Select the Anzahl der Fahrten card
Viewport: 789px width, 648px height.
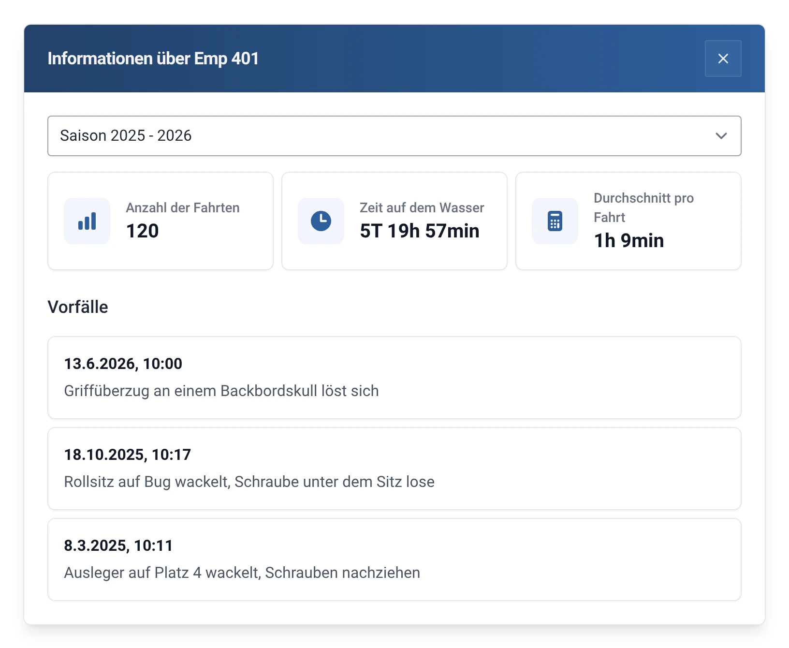(161, 221)
